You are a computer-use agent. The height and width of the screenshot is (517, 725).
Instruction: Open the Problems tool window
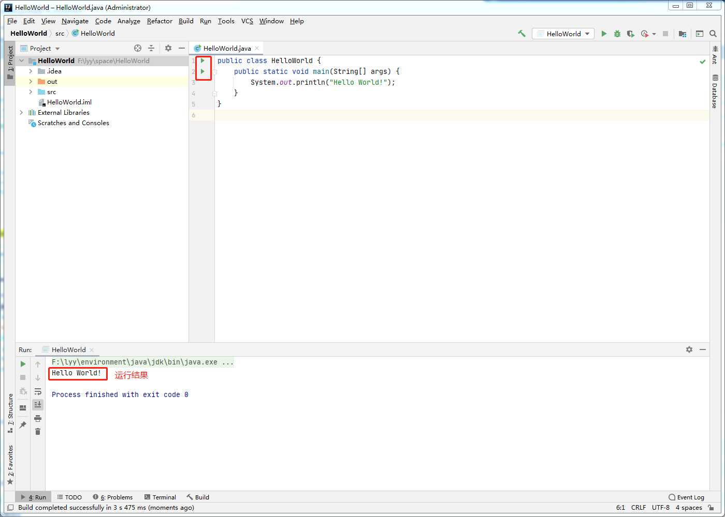tap(112, 497)
